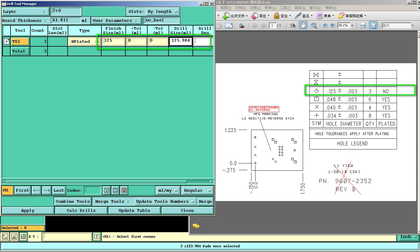Open the 注释(C) menu
This screenshot has width=420, height=252.
(x=256, y=8)
